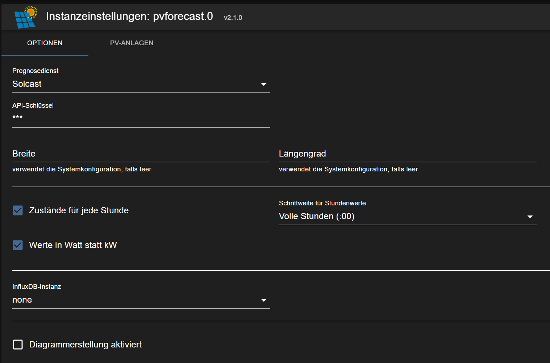Click the Instanzeinstellungen: pvforecast.0 title
Viewport: 550px width, 363px height.
[x=129, y=16]
